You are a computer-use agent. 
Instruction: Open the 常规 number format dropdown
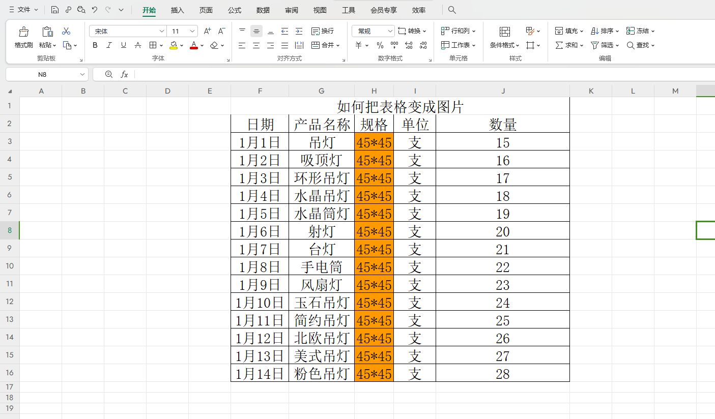coord(390,31)
